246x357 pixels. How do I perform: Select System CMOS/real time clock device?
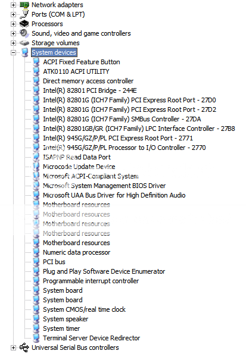84,309
